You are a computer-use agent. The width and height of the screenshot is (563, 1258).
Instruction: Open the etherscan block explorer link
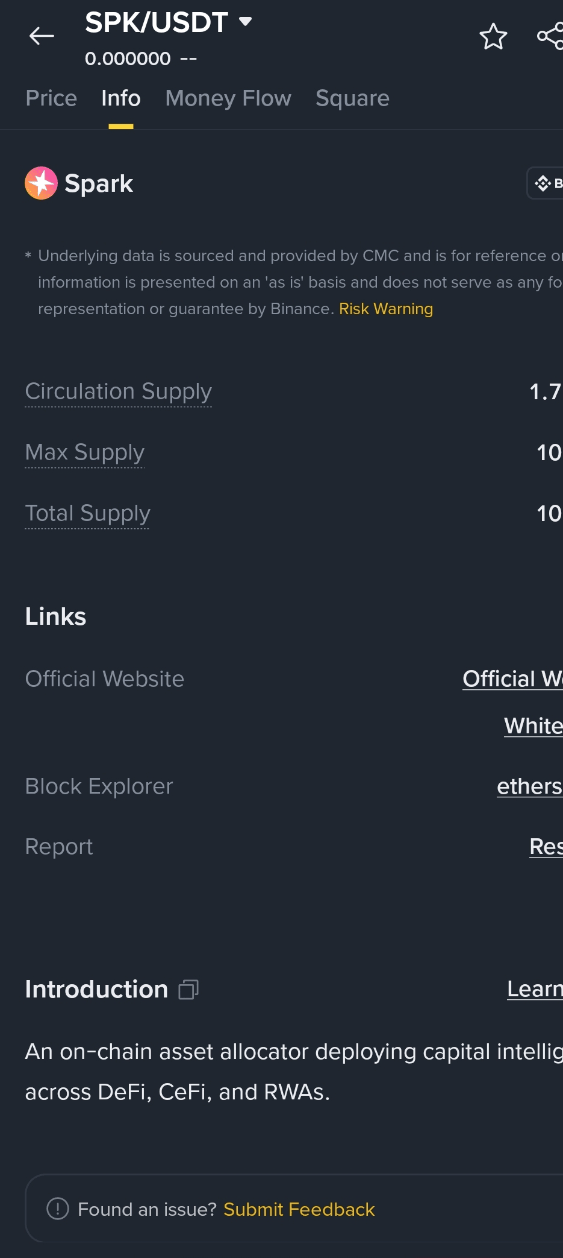coord(529,786)
